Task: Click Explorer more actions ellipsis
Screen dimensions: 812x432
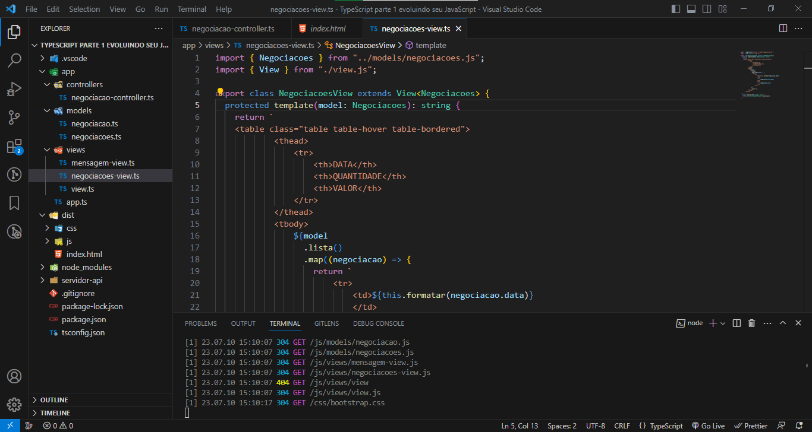Action: tap(159, 28)
